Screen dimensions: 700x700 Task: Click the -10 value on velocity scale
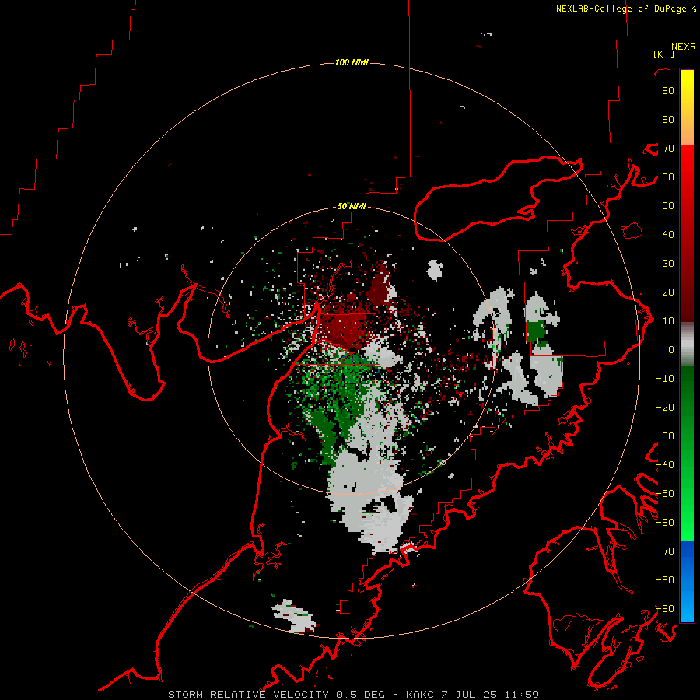(x=665, y=379)
